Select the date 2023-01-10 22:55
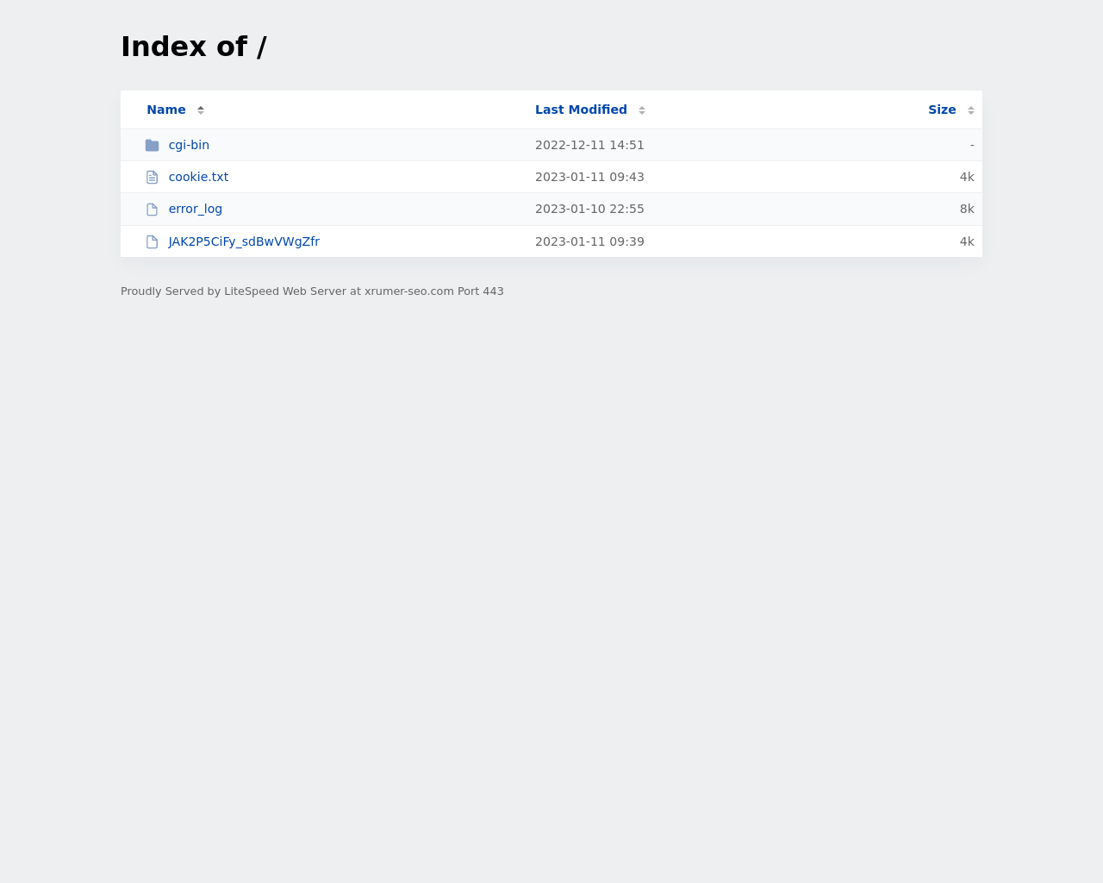Image resolution: width=1103 pixels, height=883 pixels. click(x=589, y=209)
